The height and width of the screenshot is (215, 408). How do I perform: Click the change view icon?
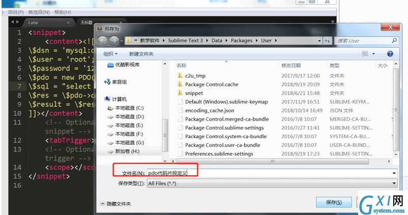(x=365, y=54)
